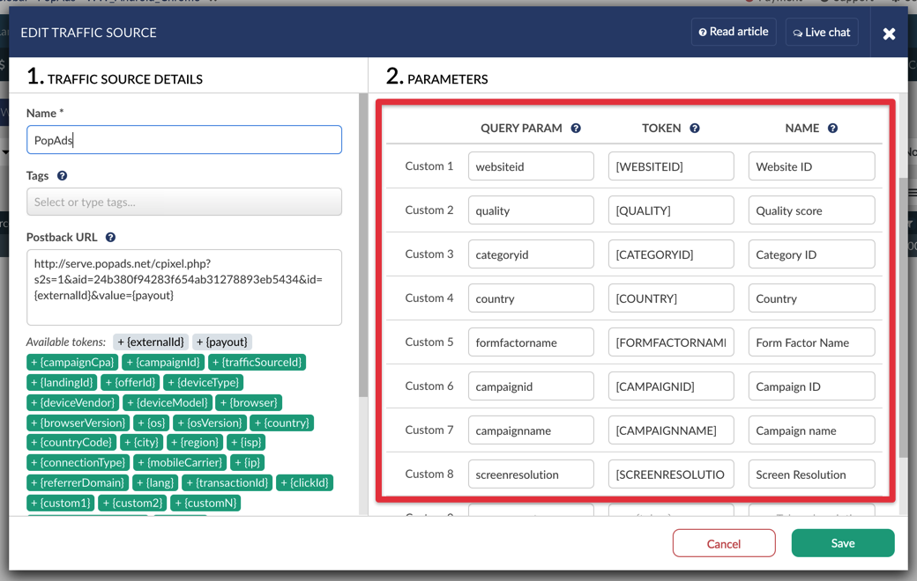Edit Custom 1 token [WEBSITEID] field

[x=671, y=166]
